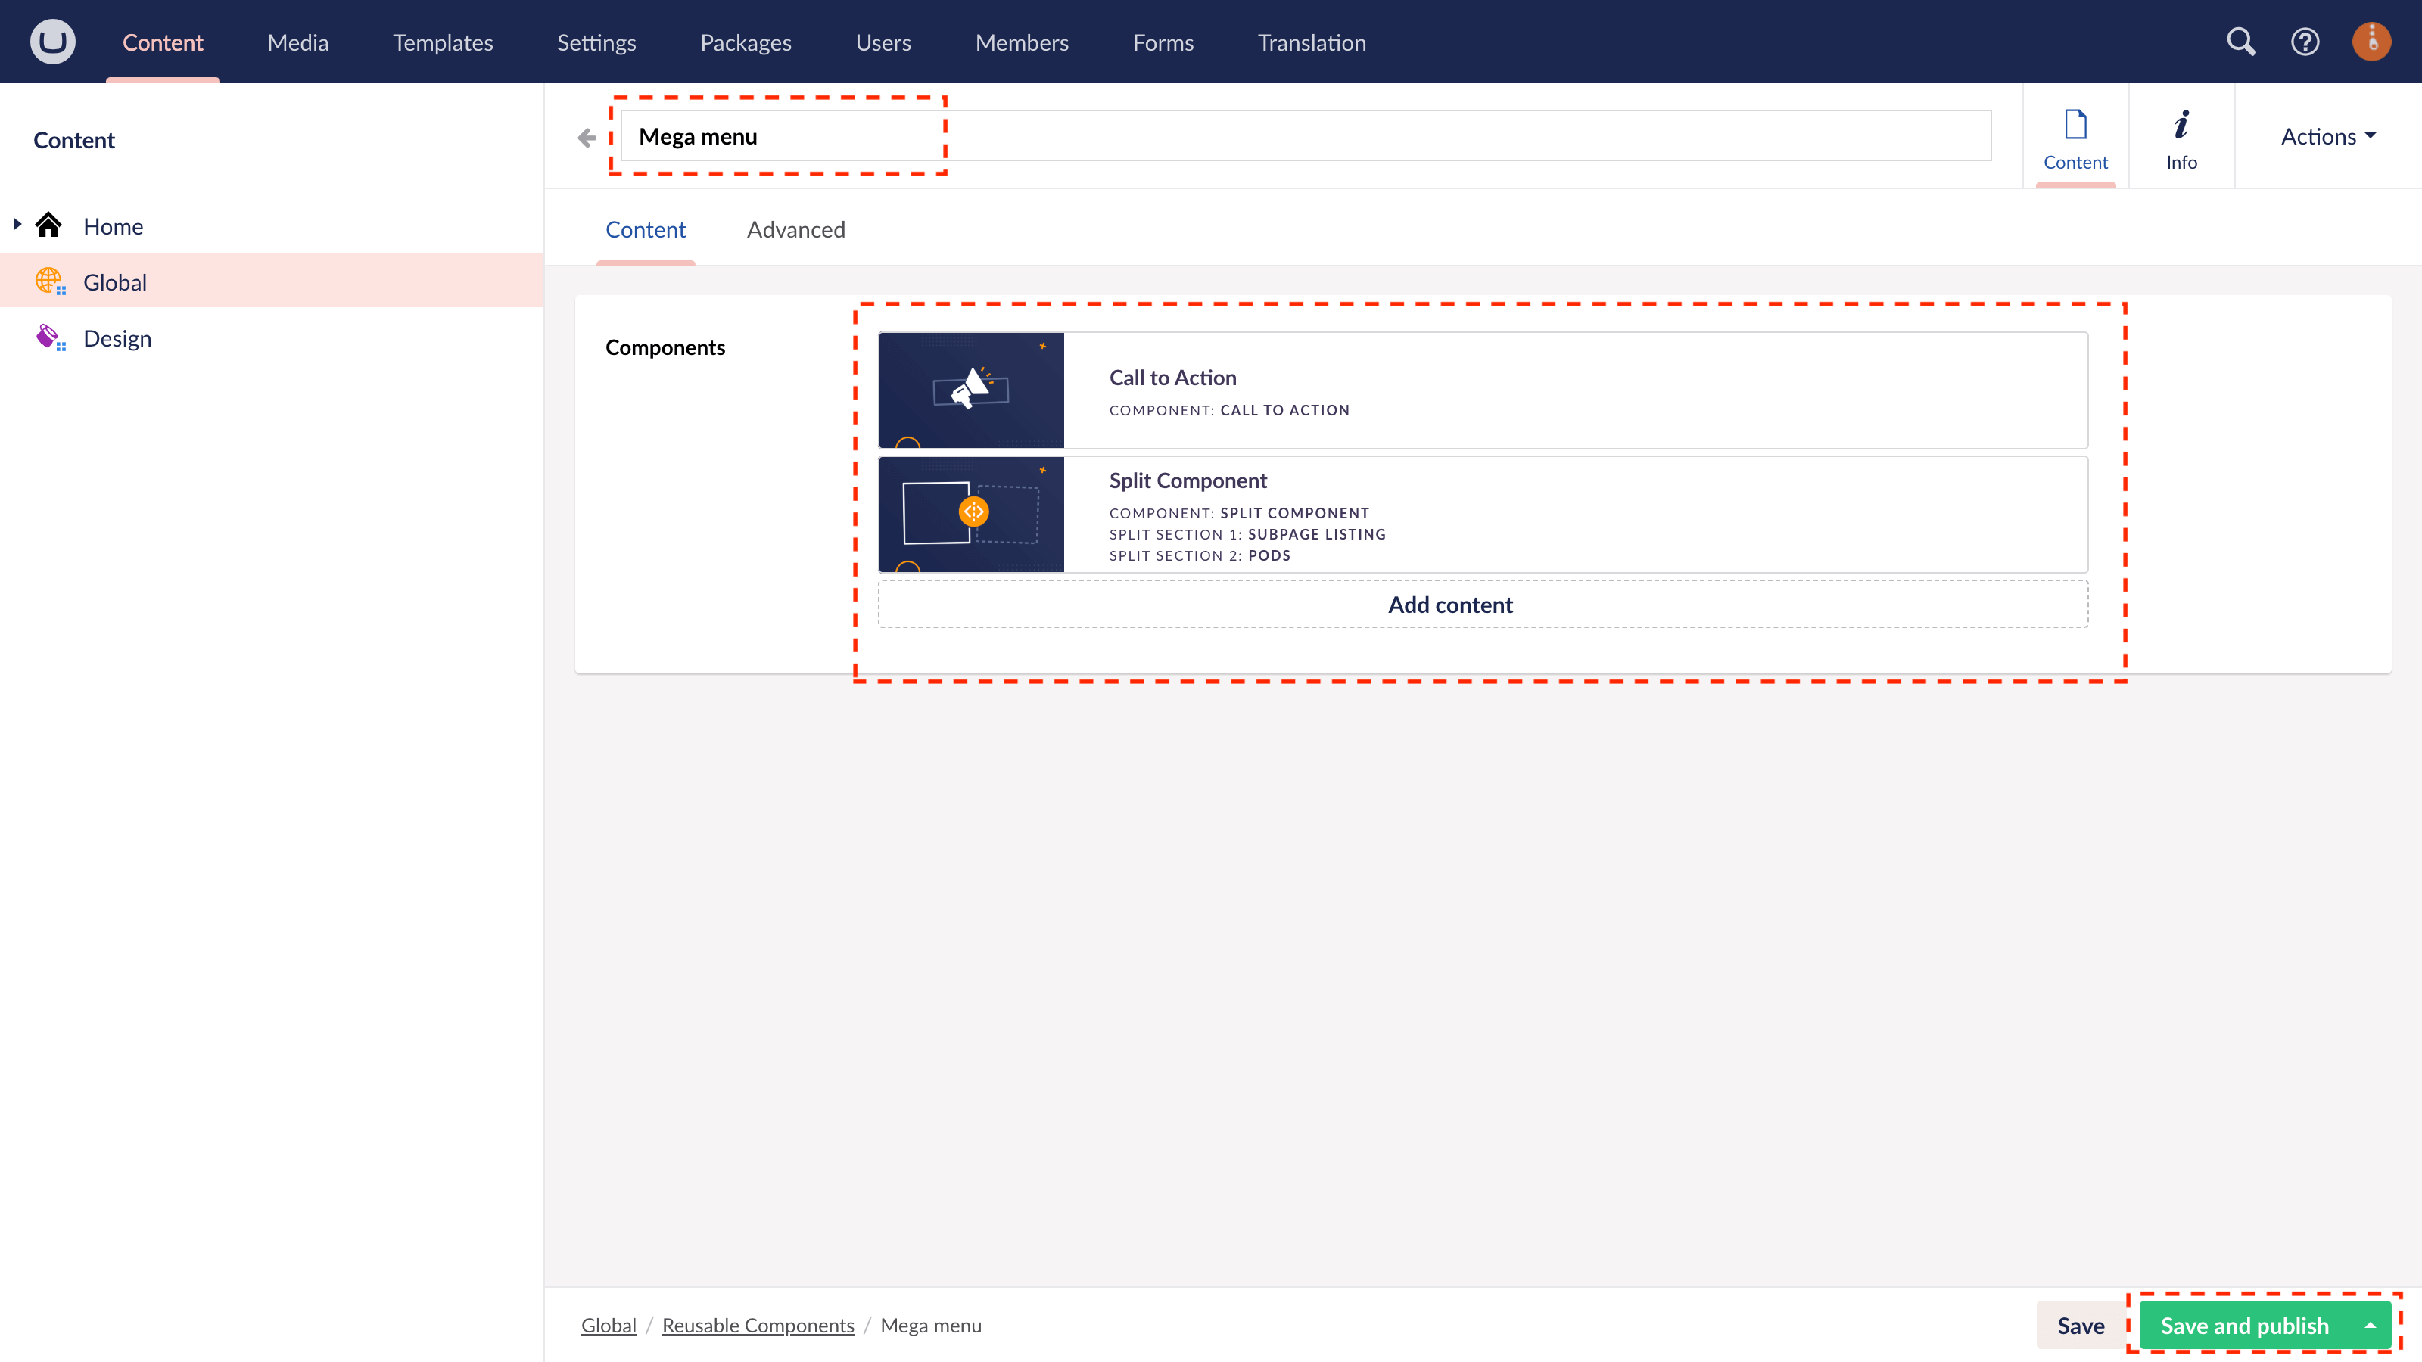This screenshot has width=2422, height=1362.
Task: Click the Design paint icon in the tree
Action: 50,337
